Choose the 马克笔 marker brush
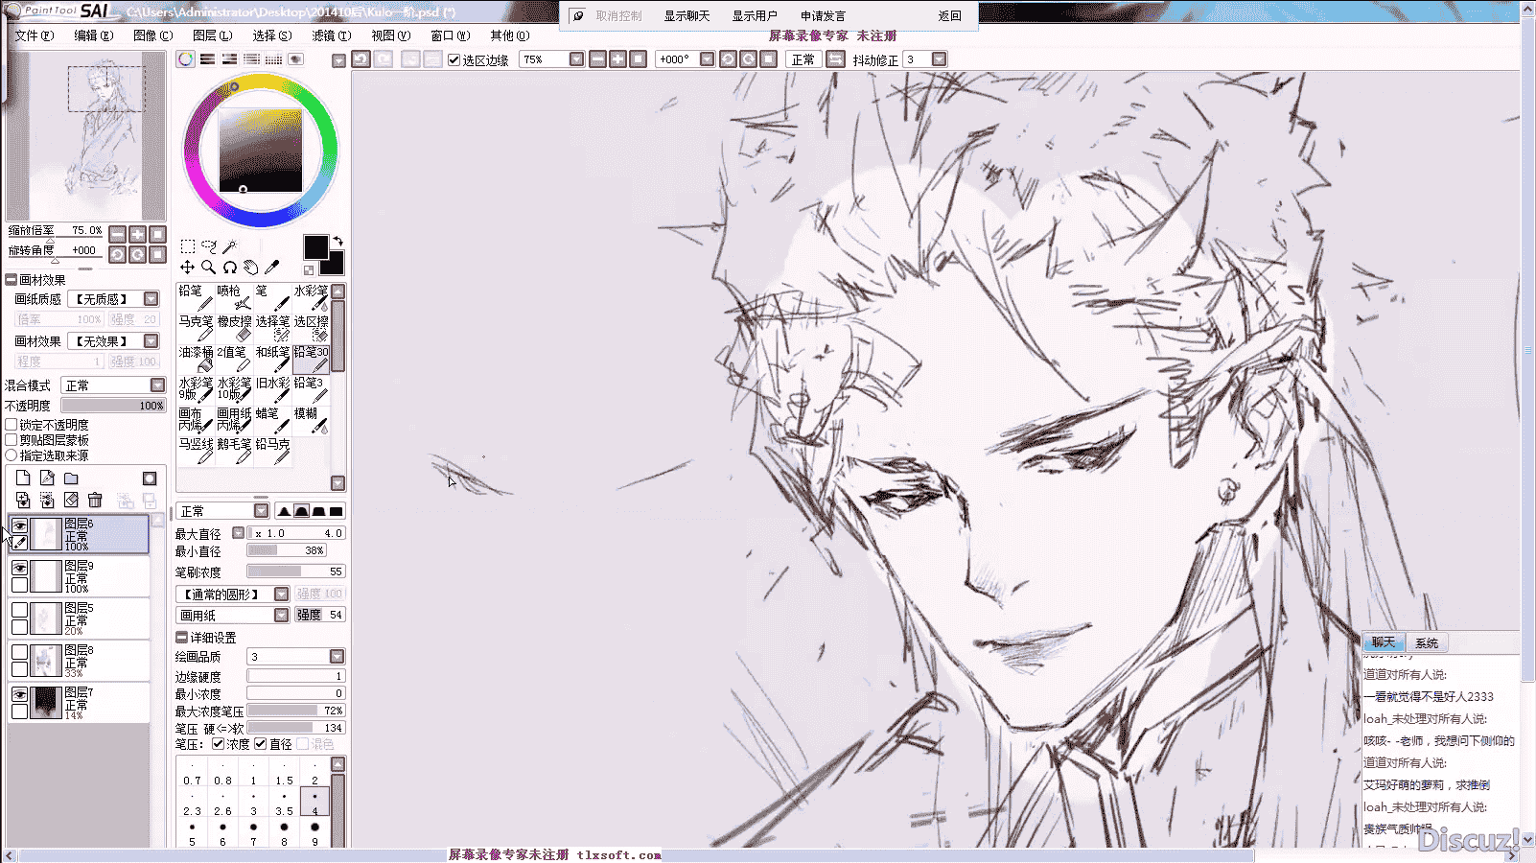The image size is (1536, 863). click(196, 328)
